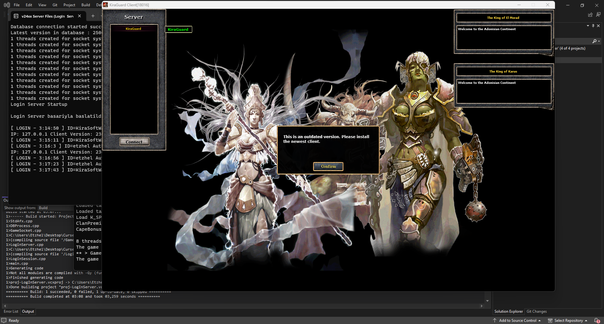Click the LOGIN 3:16:3 ID=etzhel log line

[56, 146]
